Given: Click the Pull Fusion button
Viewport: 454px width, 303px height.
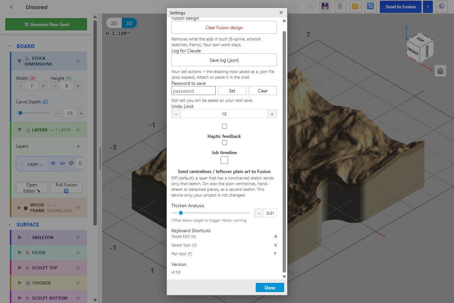Looking at the screenshot, I should (x=66, y=187).
